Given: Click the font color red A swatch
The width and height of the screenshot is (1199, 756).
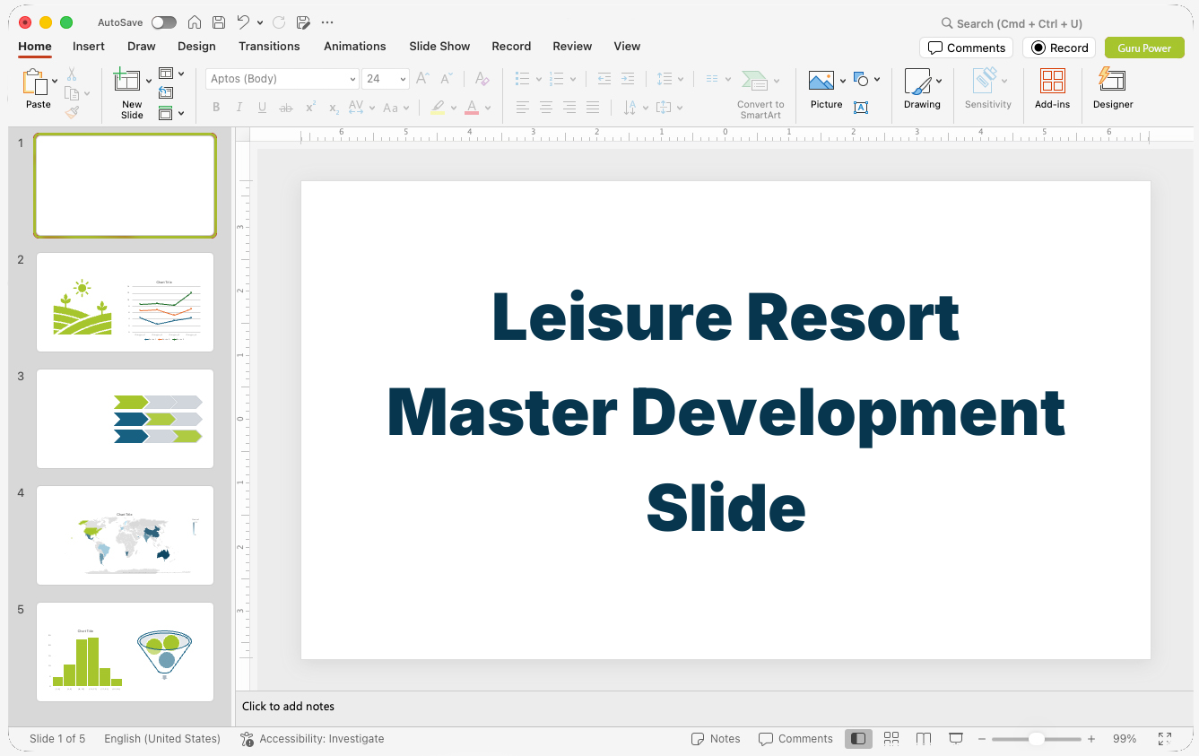Looking at the screenshot, I should coord(472,108).
